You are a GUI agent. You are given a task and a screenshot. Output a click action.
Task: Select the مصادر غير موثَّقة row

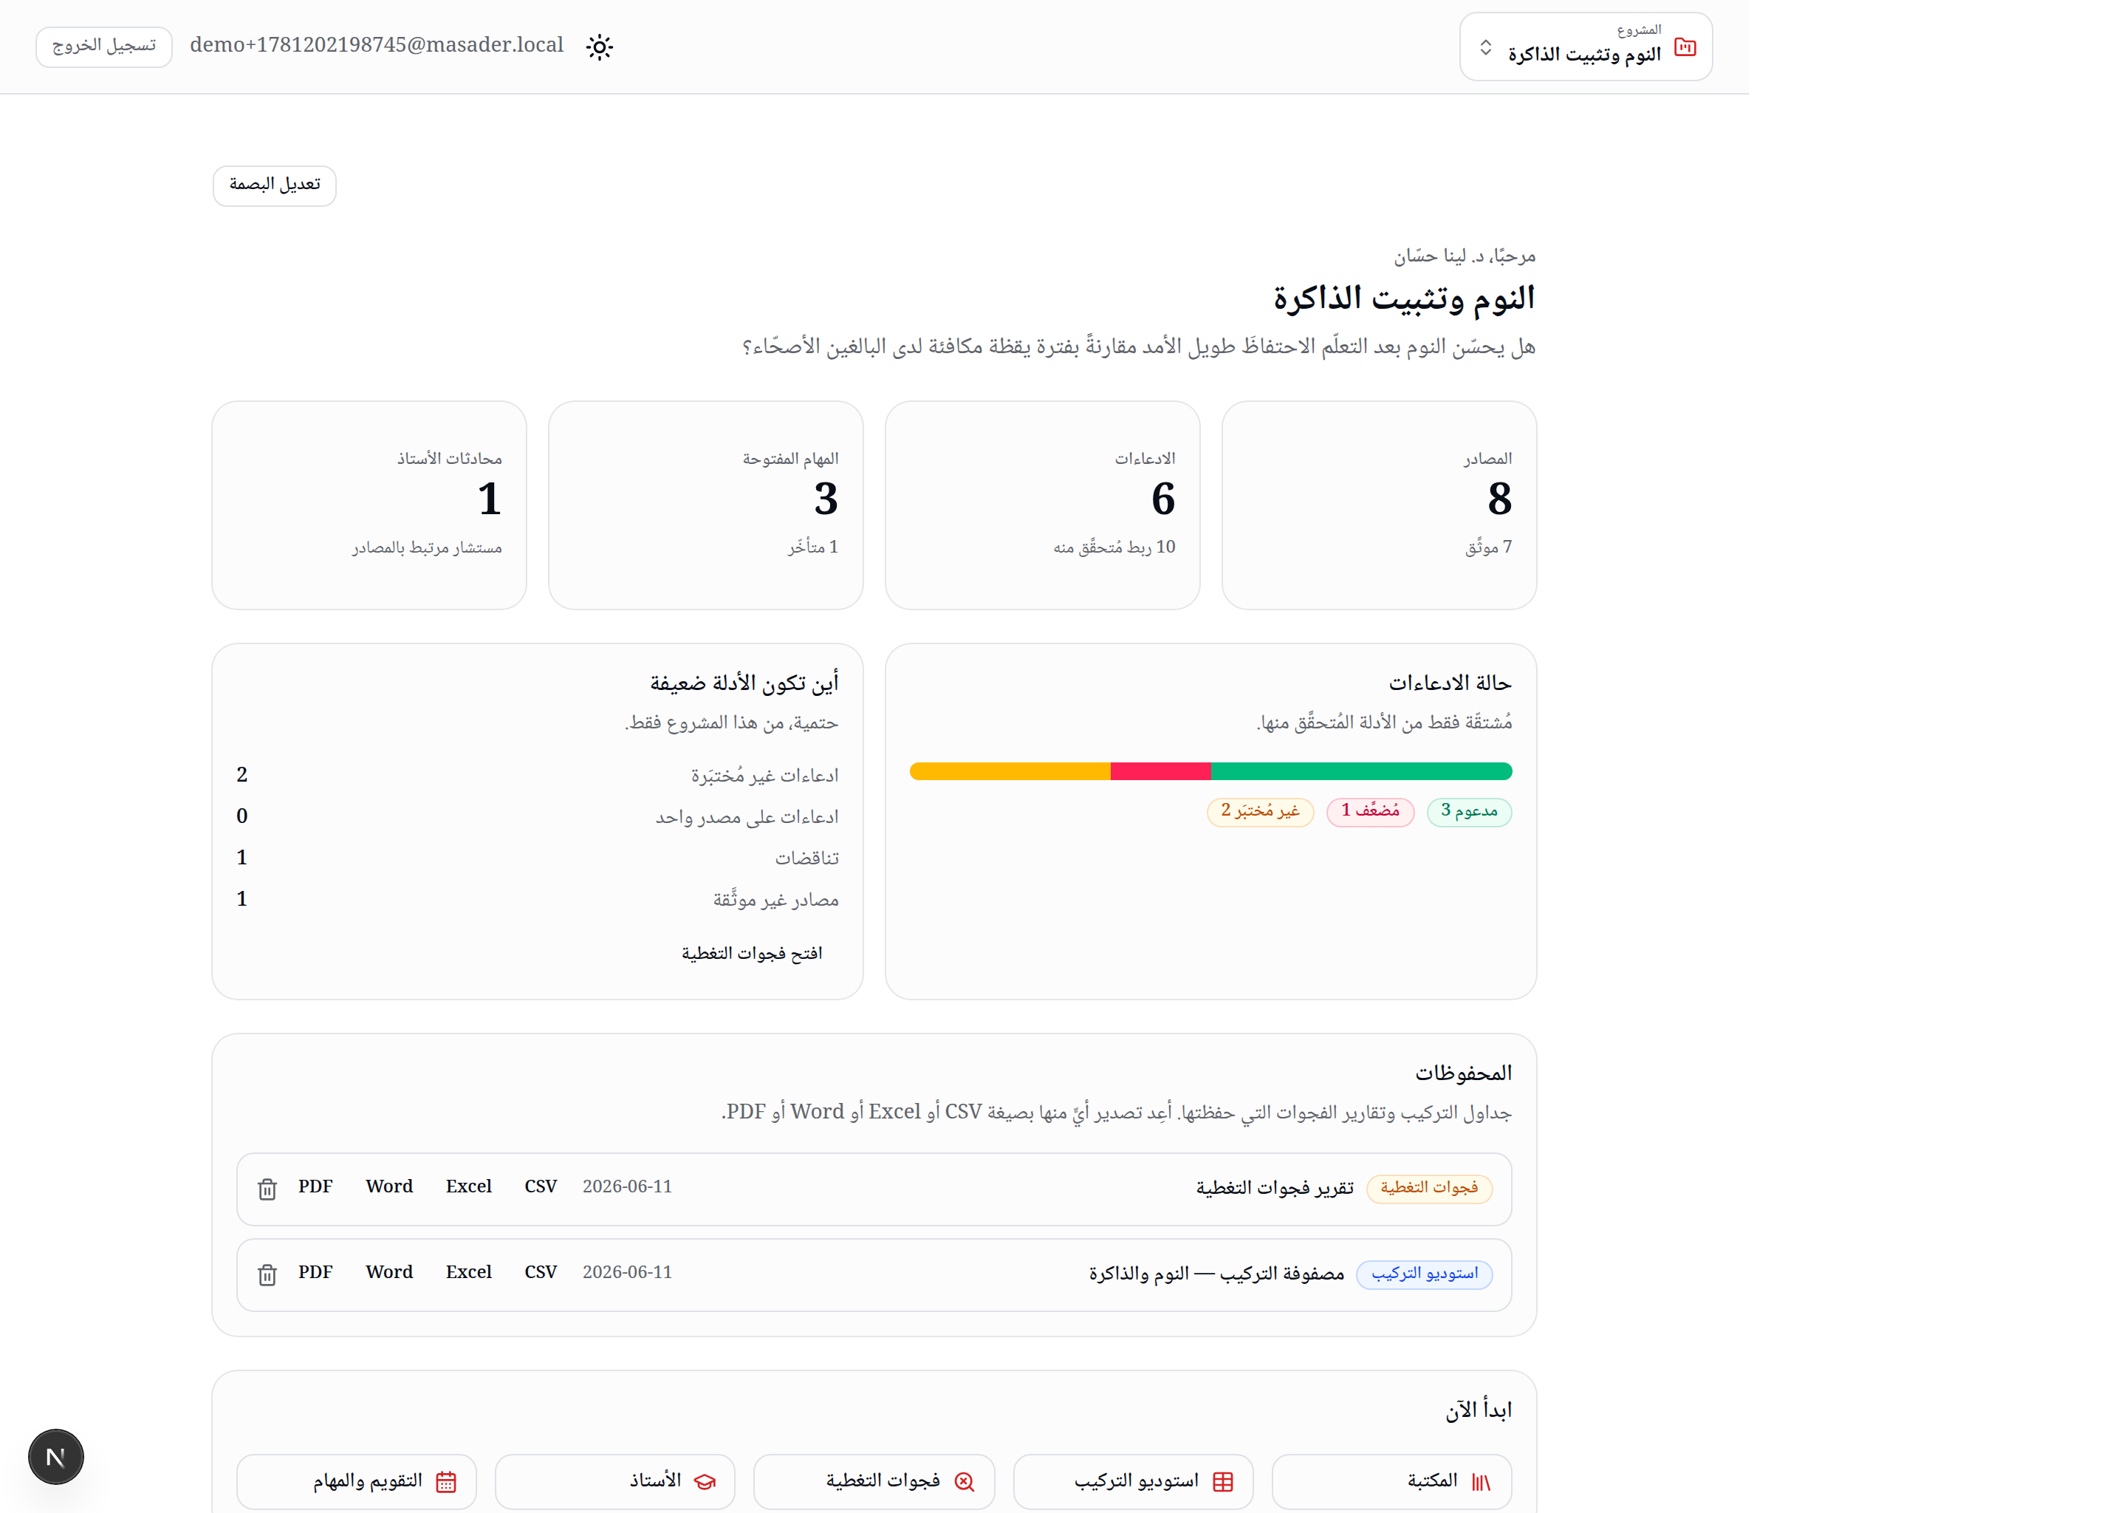538,899
